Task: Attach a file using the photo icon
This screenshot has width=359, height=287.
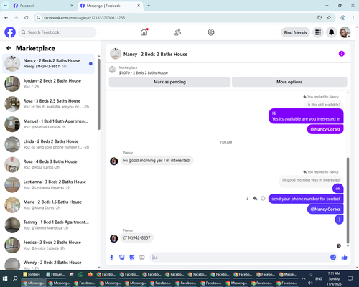Action: pyautogui.click(x=122, y=258)
